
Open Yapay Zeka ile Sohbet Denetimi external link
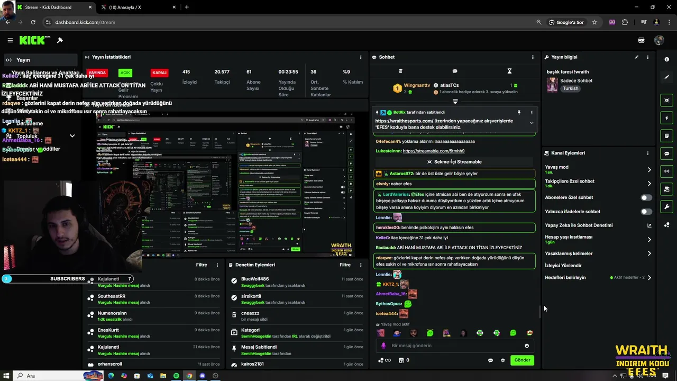649,225
